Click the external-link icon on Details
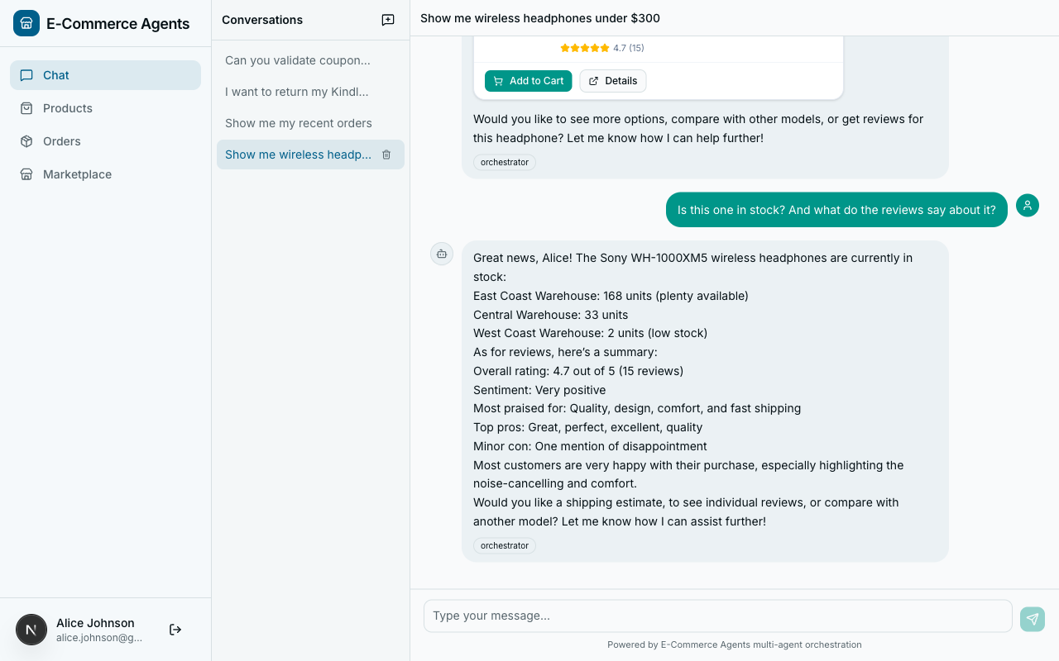This screenshot has width=1059, height=661. coord(593,80)
